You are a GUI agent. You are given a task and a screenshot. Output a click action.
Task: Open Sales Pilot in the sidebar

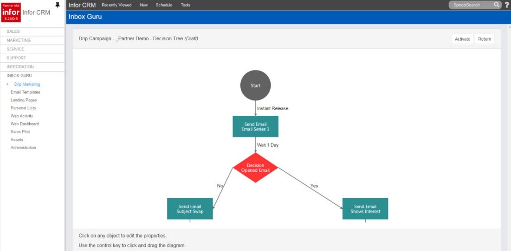20,132
